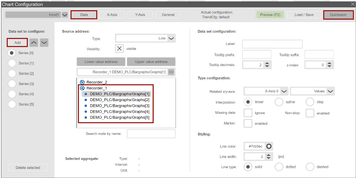Expand the X-Axis 0 dropdown
Screen dimensions: 356x178
(284, 91)
